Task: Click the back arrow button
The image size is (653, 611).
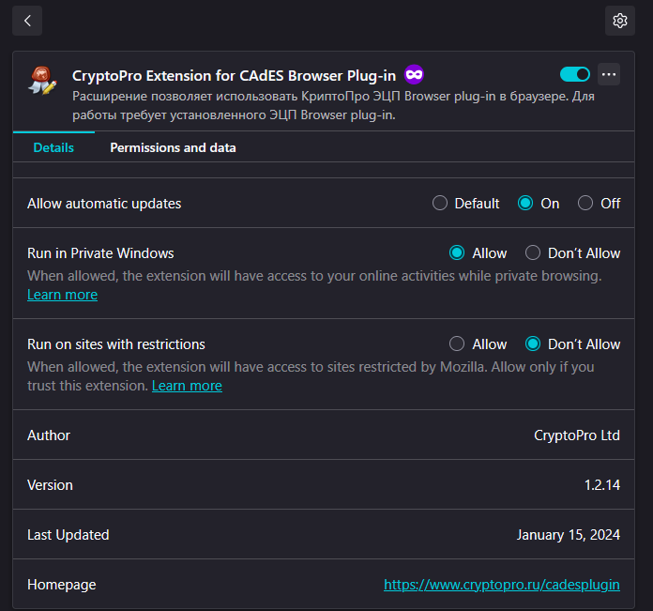Action: [x=27, y=21]
